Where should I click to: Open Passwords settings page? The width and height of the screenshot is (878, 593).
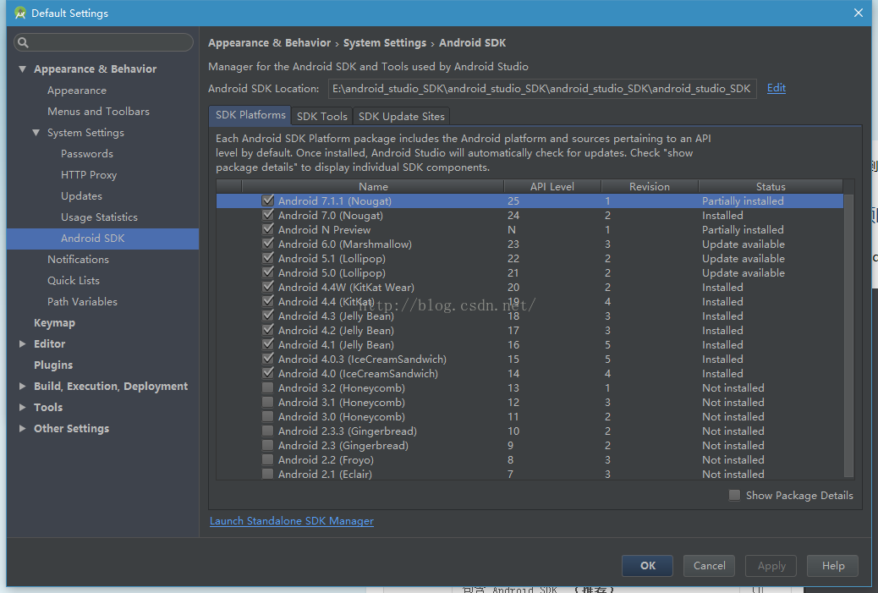click(x=87, y=153)
